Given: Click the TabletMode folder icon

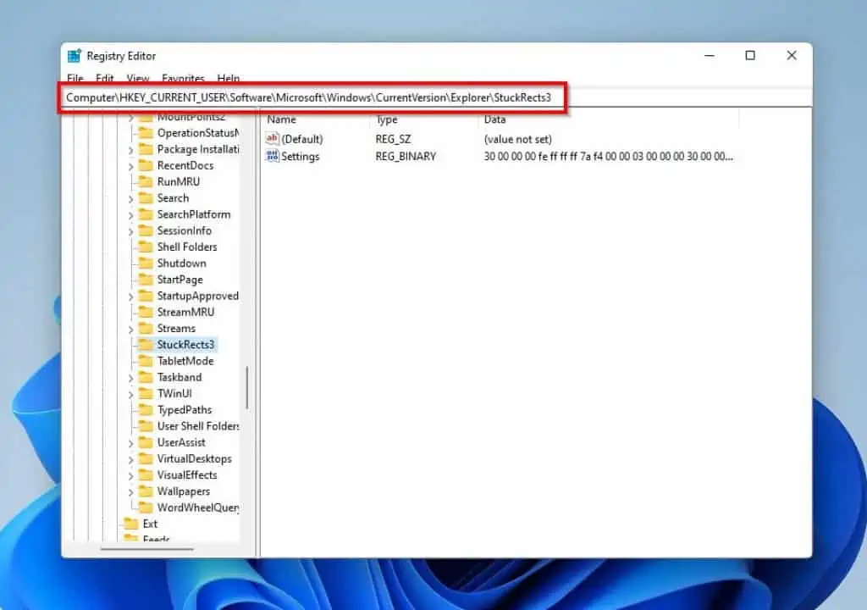Looking at the screenshot, I should pyautogui.click(x=146, y=361).
